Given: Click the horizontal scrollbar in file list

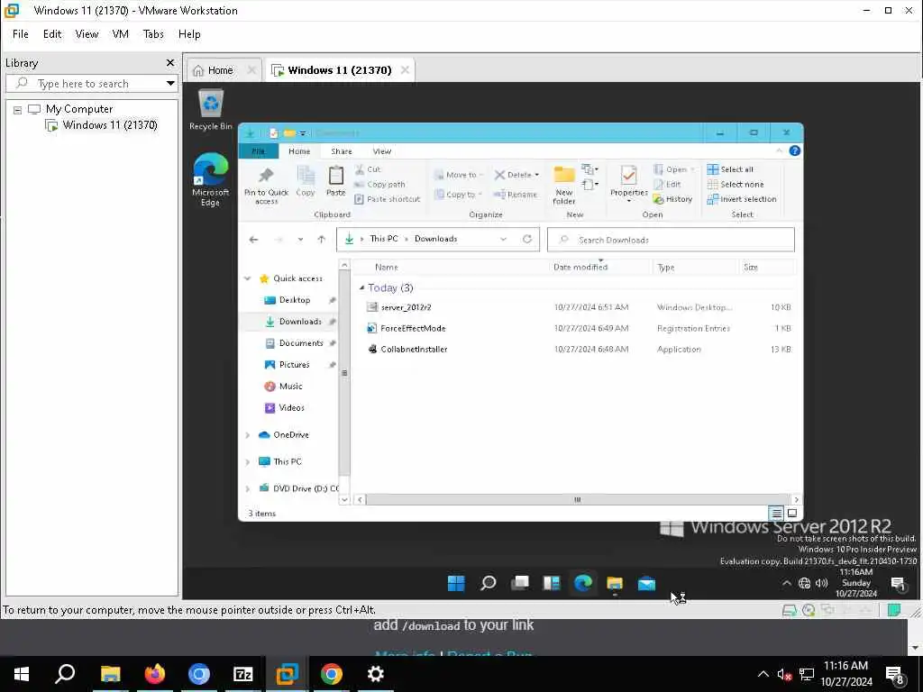Looking at the screenshot, I should coord(577,499).
